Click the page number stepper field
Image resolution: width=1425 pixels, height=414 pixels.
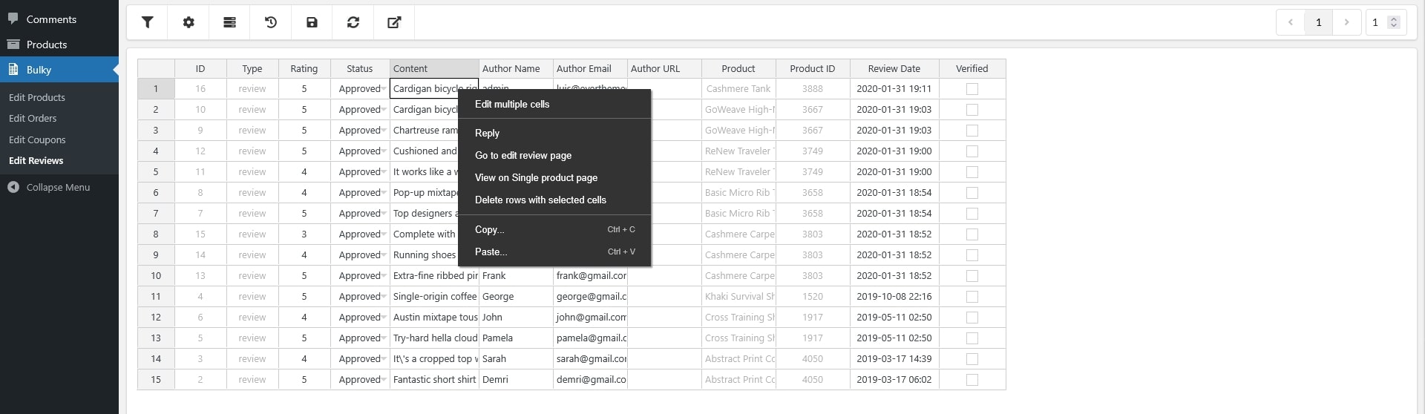click(x=1378, y=22)
